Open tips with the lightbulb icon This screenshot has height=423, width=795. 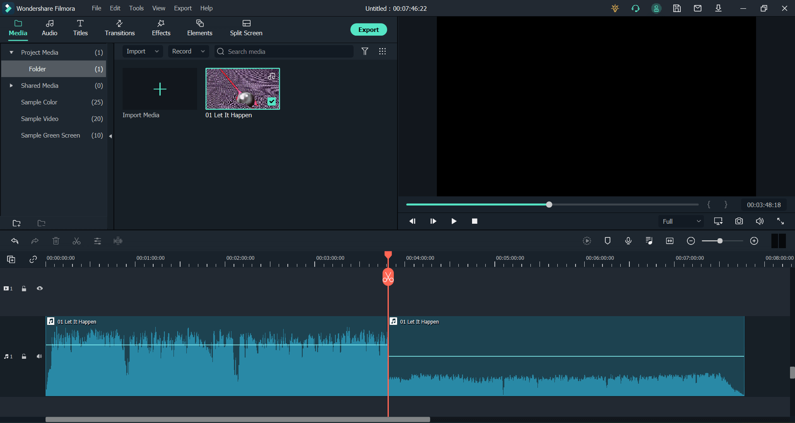615,8
